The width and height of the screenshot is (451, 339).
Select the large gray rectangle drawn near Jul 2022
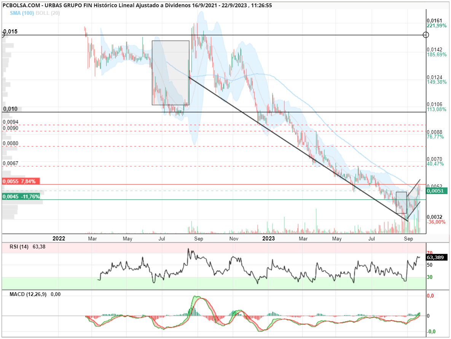click(x=171, y=73)
